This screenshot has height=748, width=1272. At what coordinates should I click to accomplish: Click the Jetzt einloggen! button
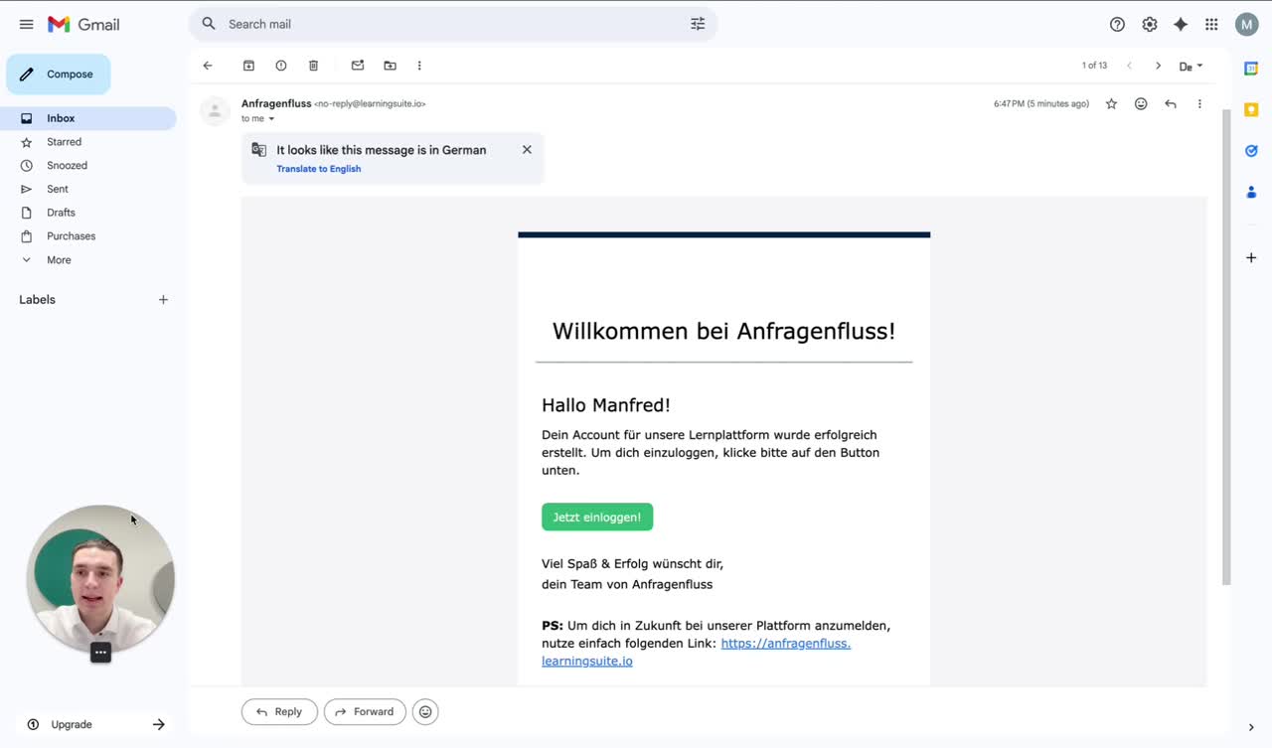coord(597,517)
